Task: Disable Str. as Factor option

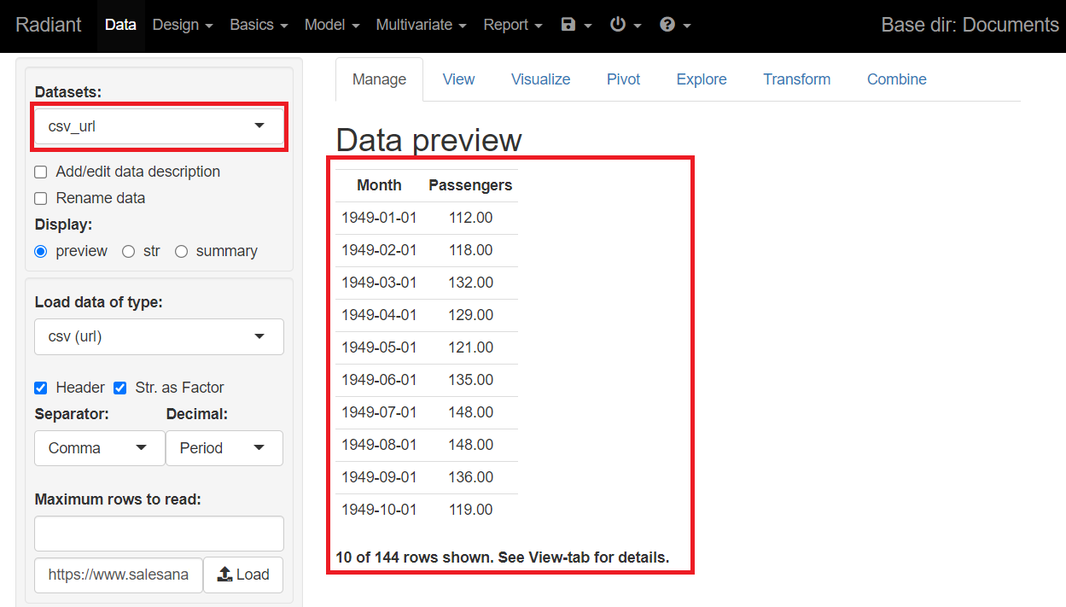Action: point(120,388)
